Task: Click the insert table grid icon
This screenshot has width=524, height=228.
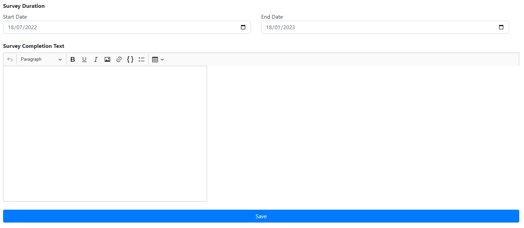Action: 155,59
